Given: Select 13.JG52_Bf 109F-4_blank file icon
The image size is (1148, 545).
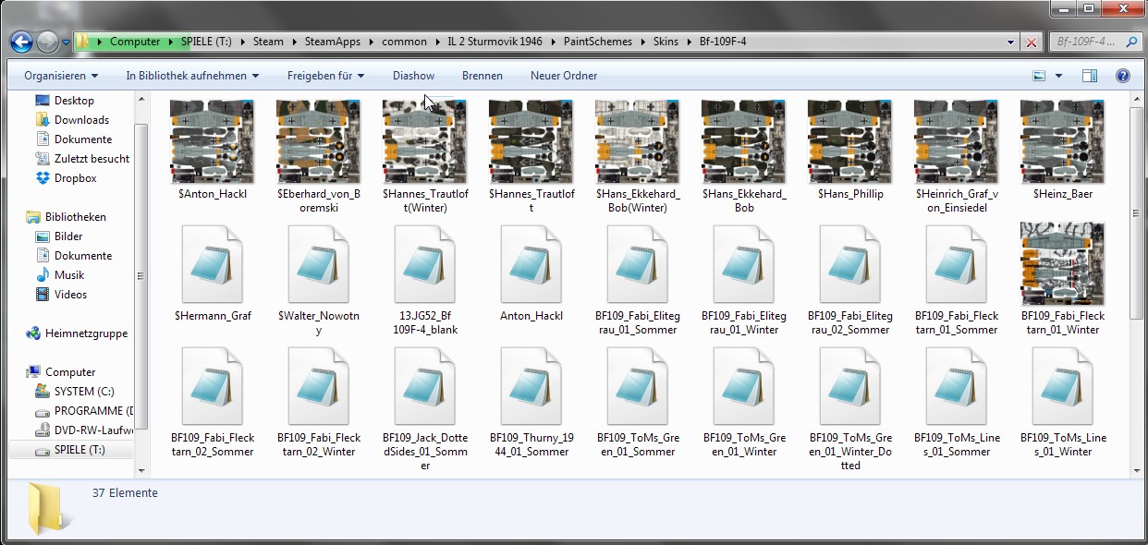Looking at the screenshot, I should pyautogui.click(x=425, y=264).
